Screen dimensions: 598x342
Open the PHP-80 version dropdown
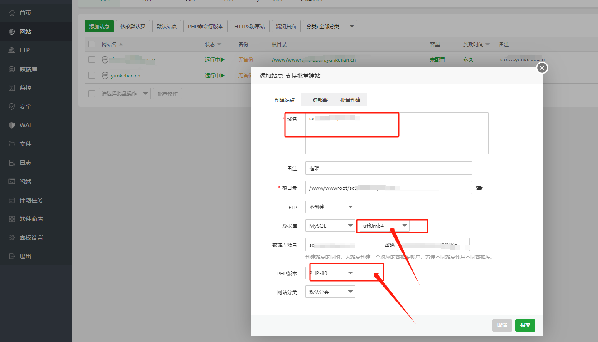(330, 273)
